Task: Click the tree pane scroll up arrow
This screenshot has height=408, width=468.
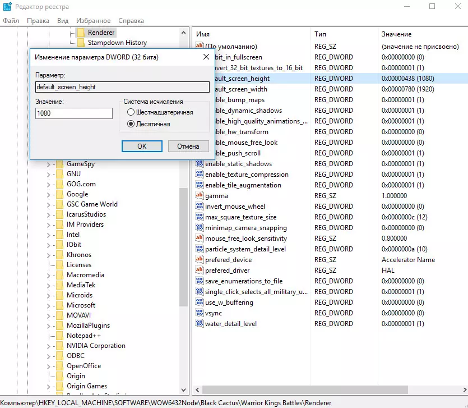Action: [x=183, y=33]
